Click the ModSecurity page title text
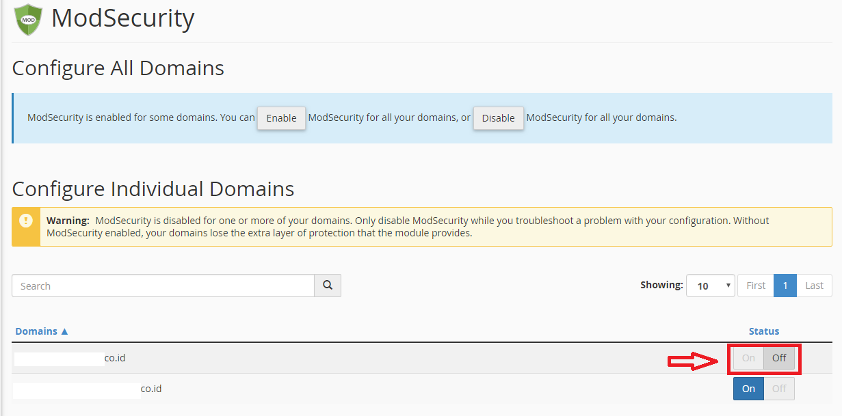Viewport: 842px width, 416px height. tap(123, 18)
